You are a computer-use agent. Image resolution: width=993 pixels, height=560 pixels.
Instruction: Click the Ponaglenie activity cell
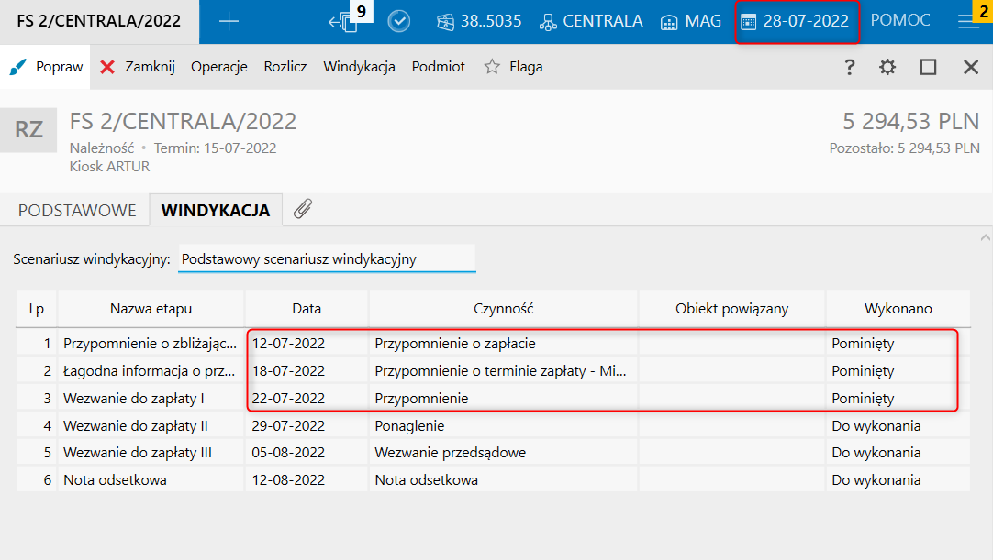pyautogui.click(x=504, y=425)
